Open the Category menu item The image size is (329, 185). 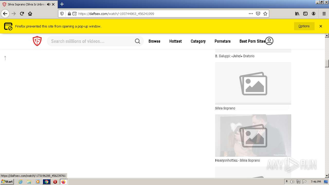198,41
